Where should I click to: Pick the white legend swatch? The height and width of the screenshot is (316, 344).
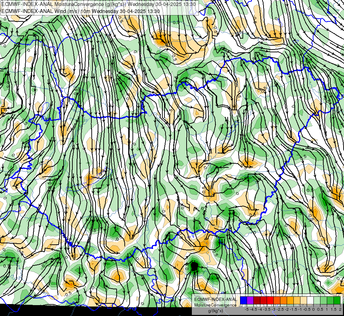pyautogui.click(x=310, y=301)
